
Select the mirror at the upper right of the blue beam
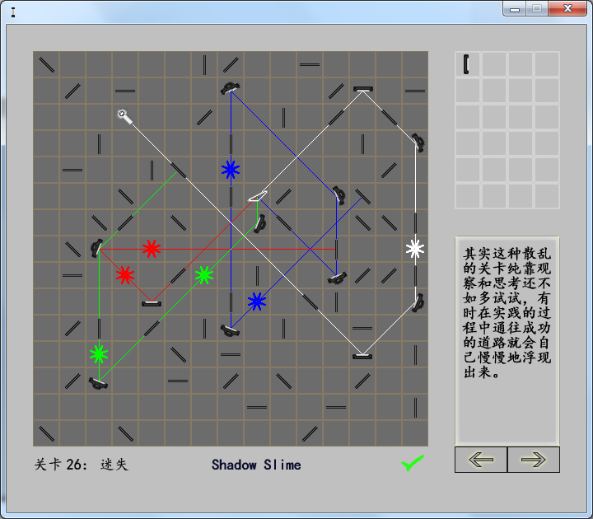[339, 195]
